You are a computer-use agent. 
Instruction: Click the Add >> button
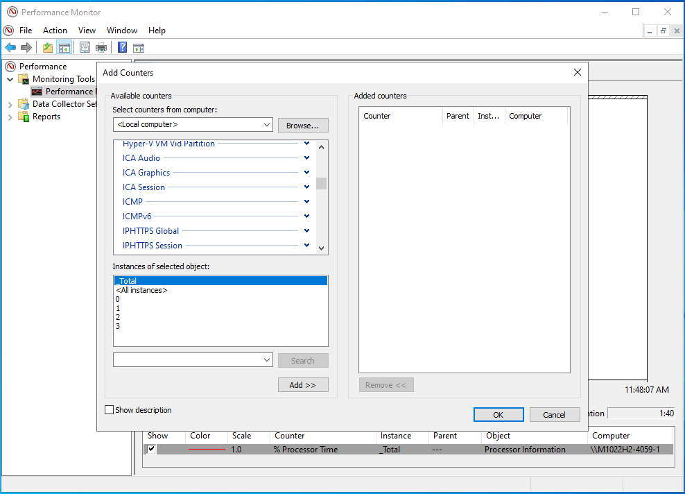[x=303, y=385]
